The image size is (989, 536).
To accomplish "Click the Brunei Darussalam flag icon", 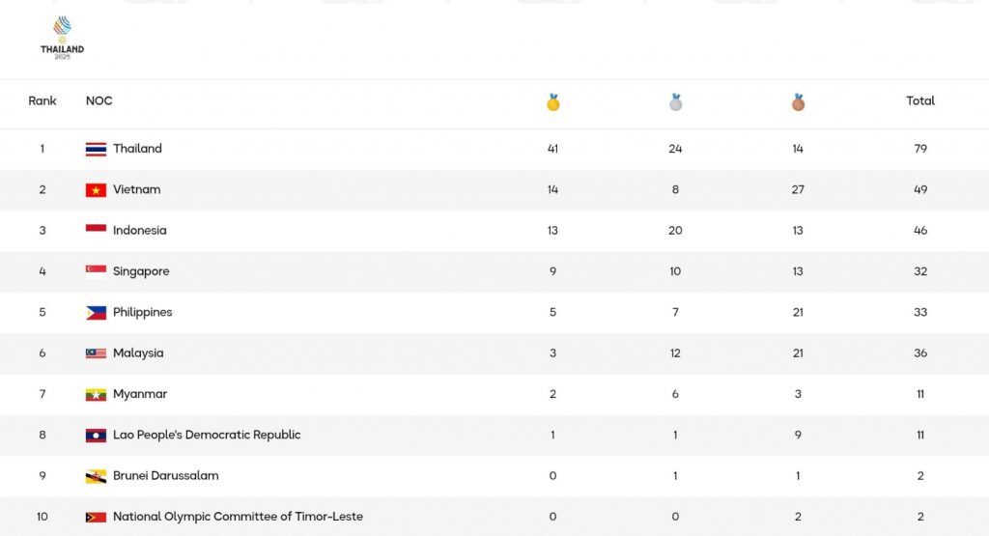I will [x=96, y=476].
